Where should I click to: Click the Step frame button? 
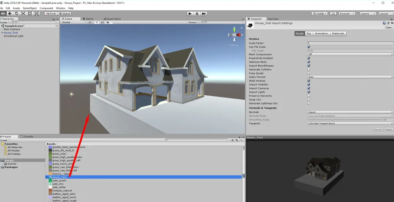(x=204, y=14)
